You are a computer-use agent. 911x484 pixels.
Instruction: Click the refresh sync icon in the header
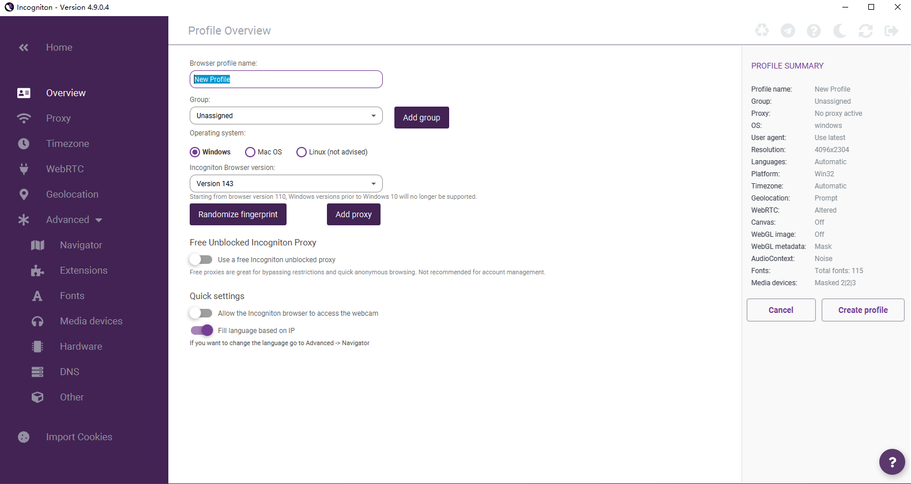click(865, 31)
